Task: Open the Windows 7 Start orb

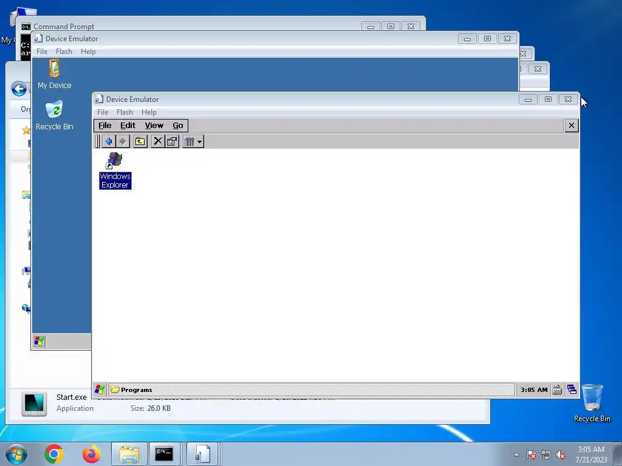Action: point(16,454)
